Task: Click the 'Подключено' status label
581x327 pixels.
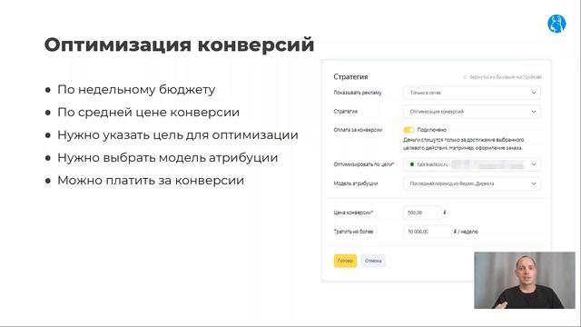Action: [x=432, y=130]
